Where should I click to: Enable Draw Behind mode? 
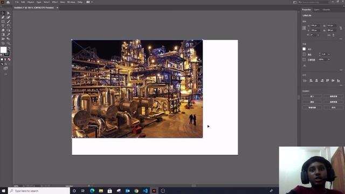pos(5,64)
